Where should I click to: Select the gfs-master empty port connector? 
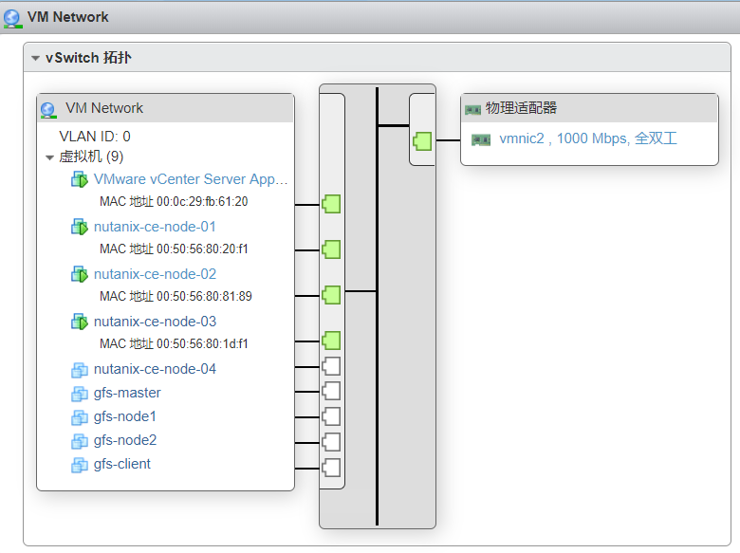(331, 391)
